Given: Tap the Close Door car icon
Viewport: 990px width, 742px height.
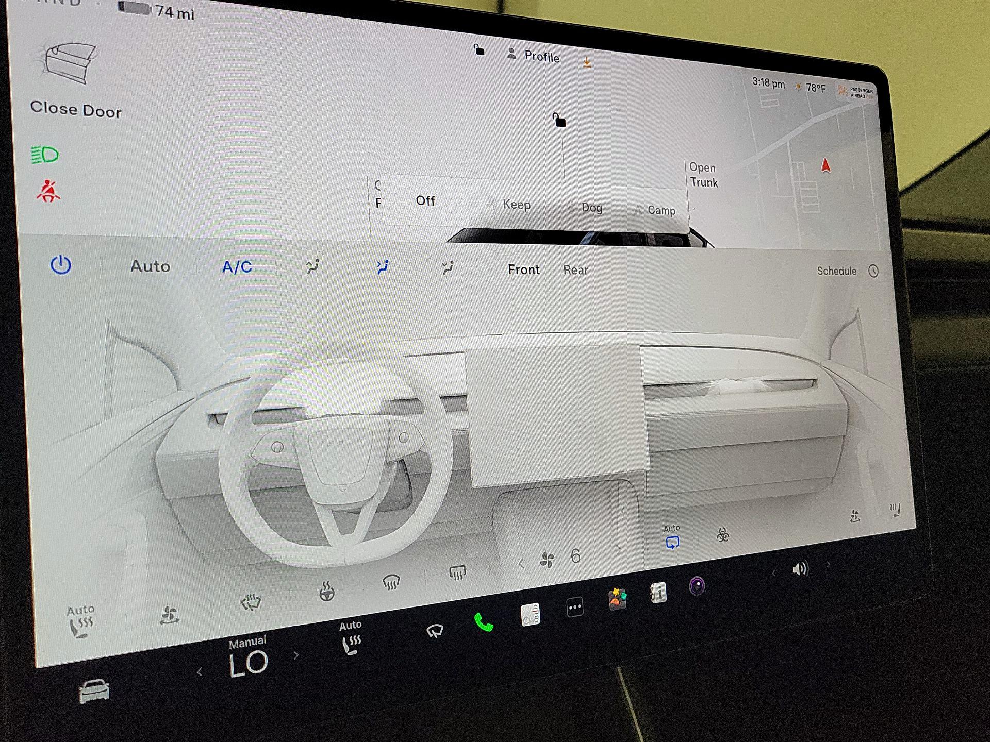Looking at the screenshot, I should pyautogui.click(x=70, y=62).
